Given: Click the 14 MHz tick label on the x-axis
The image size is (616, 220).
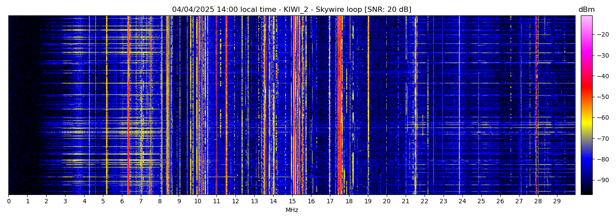Looking at the screenshot, I should (273, 201).
